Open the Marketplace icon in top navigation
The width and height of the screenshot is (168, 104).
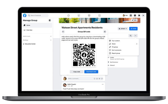point(89,15)
